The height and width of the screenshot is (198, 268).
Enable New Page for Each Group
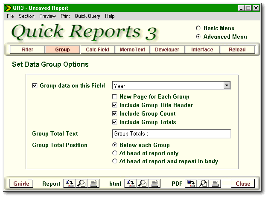pos(114,96)
